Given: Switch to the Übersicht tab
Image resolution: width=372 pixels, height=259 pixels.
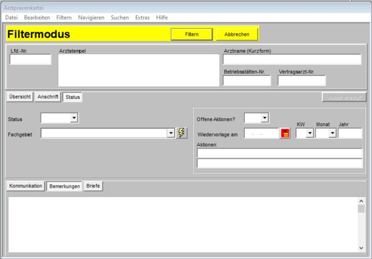Looking at the screenshot, I should click(20, 97).
